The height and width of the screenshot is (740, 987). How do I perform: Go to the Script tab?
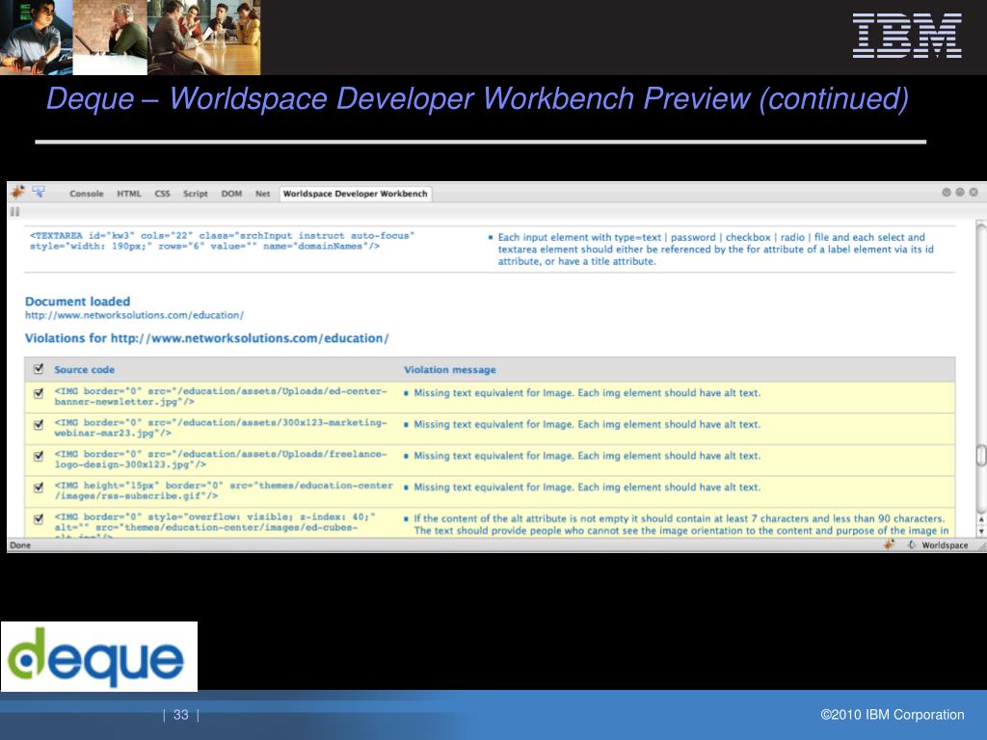point(195,194)
